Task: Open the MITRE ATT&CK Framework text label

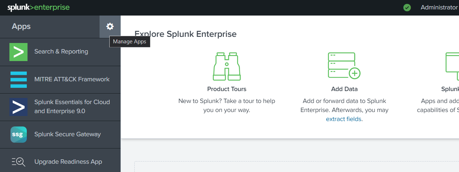Action: 72,79
